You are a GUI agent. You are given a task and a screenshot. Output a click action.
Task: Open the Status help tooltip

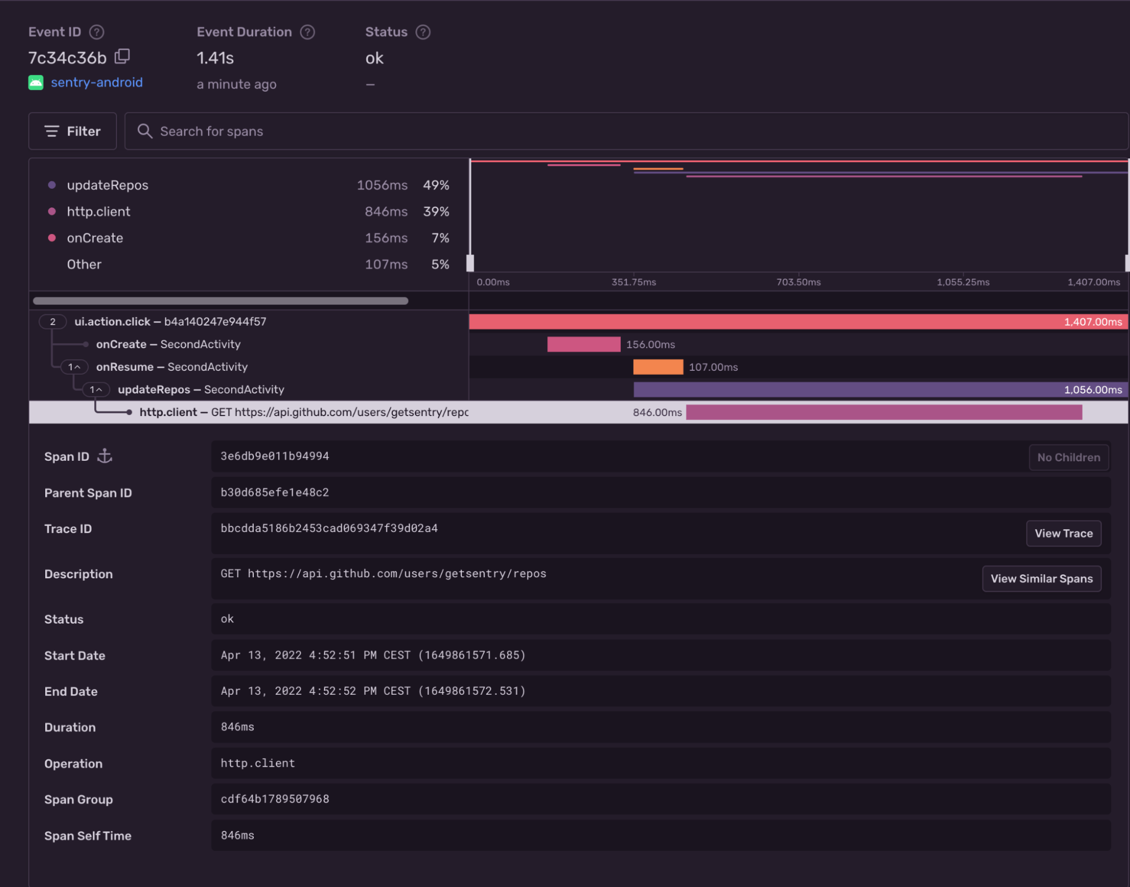pos(423,32)
